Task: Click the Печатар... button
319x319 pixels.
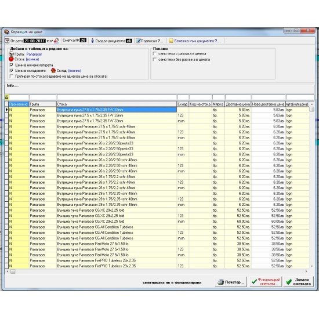Action: point(231,282)
